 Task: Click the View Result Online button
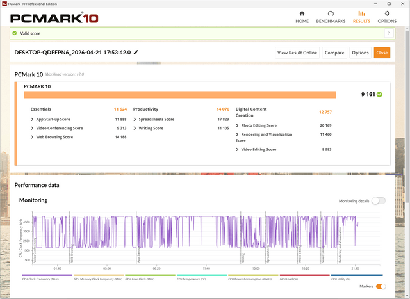click(x=297, y=53)
